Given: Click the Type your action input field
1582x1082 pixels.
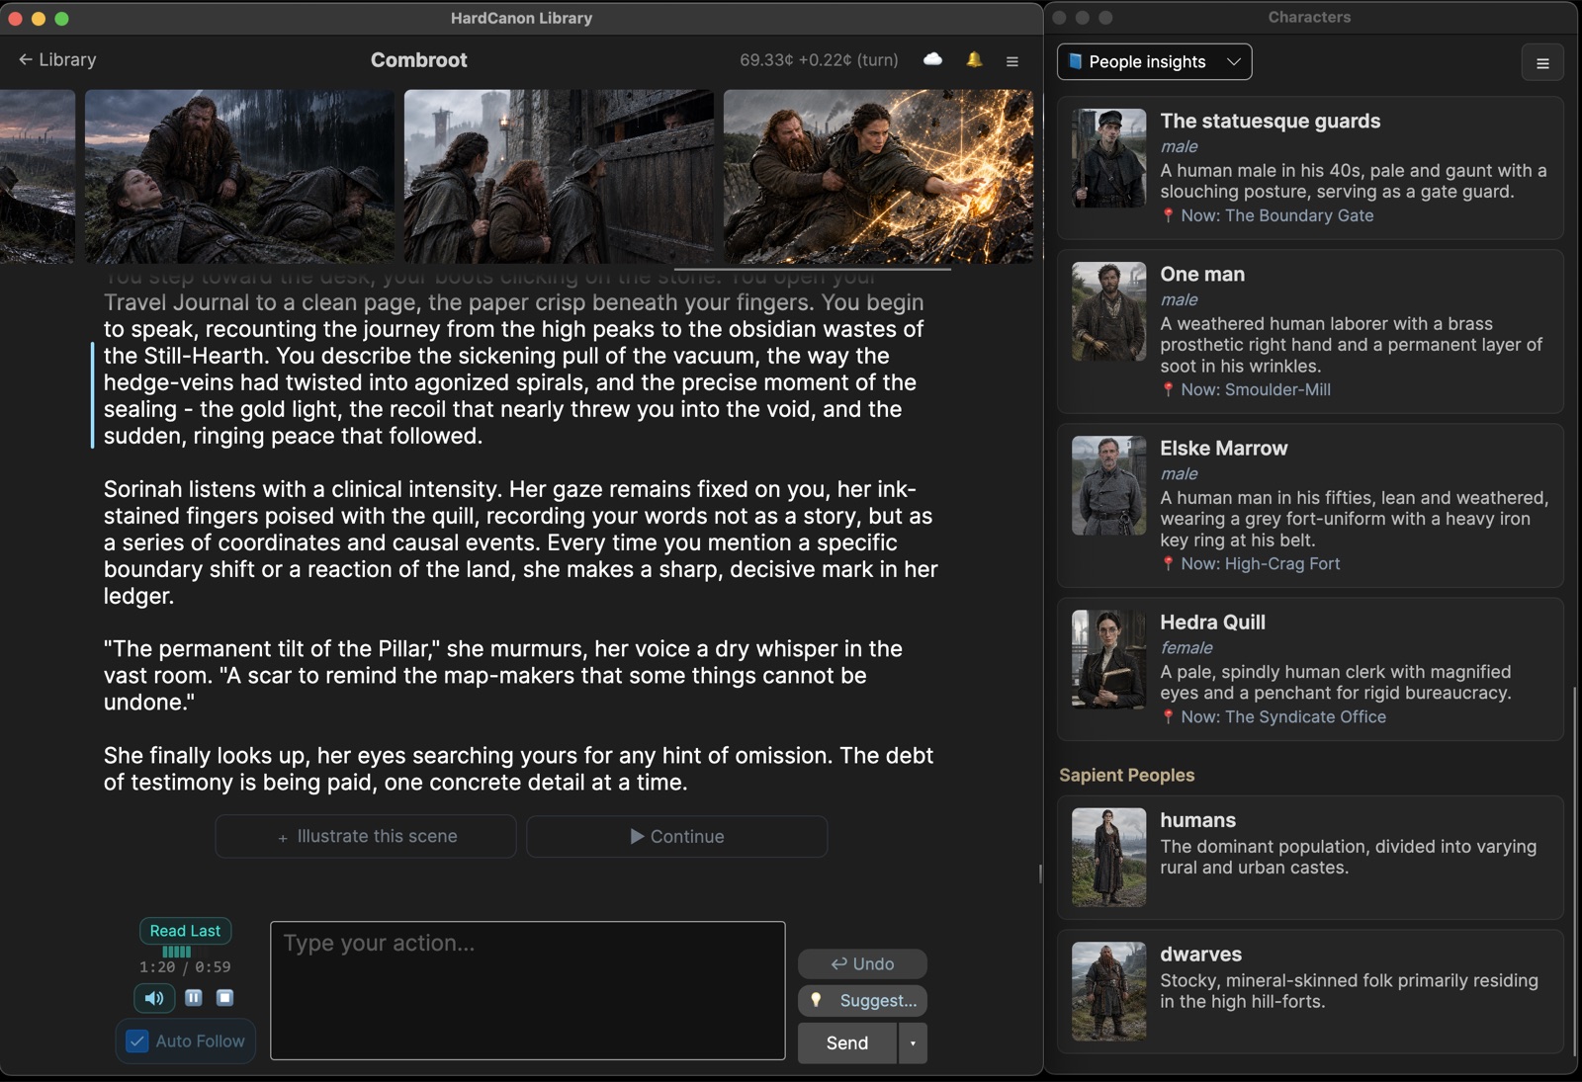Looking at the screenshot, I should [528, 990].
